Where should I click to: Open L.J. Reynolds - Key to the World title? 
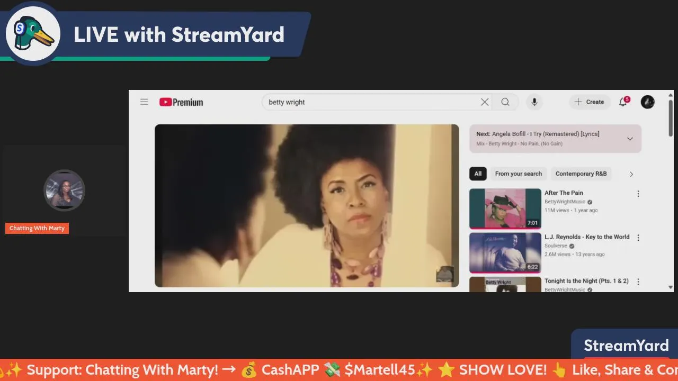[x=587, y=237]
